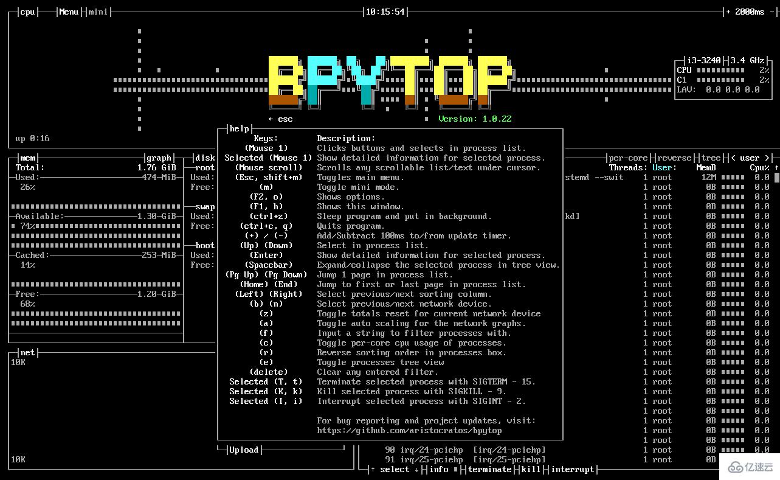Click the (F2, o) Shows options help row
This screenshot has width=780, height=480.
(316, 197)
